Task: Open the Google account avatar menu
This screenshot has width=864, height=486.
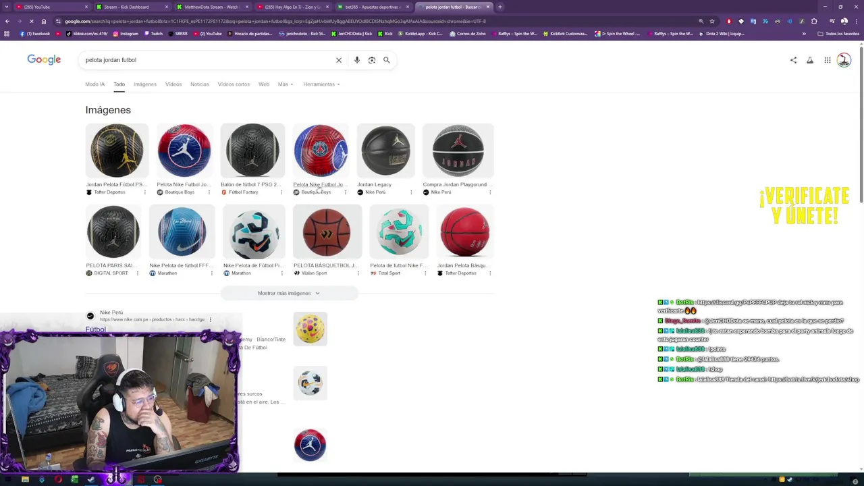Action: [x=844, y=60]
